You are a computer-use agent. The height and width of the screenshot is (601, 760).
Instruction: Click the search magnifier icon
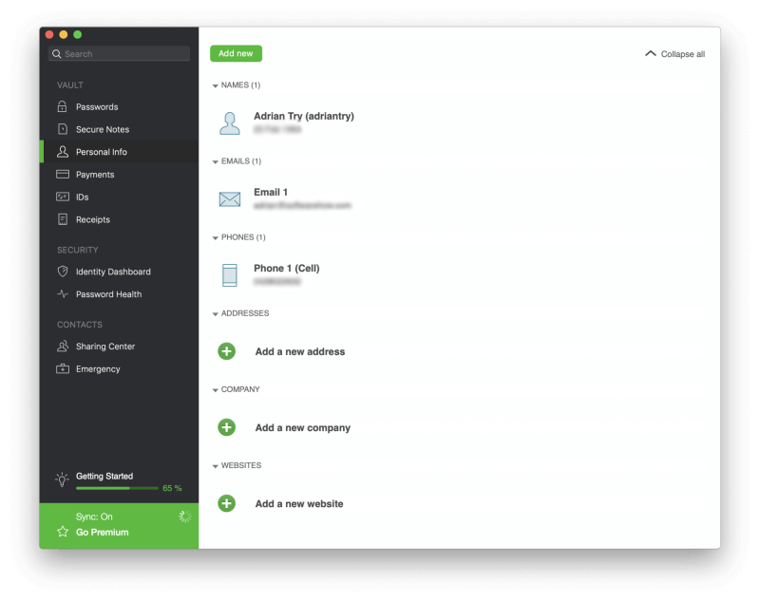(x=57, y=54)
